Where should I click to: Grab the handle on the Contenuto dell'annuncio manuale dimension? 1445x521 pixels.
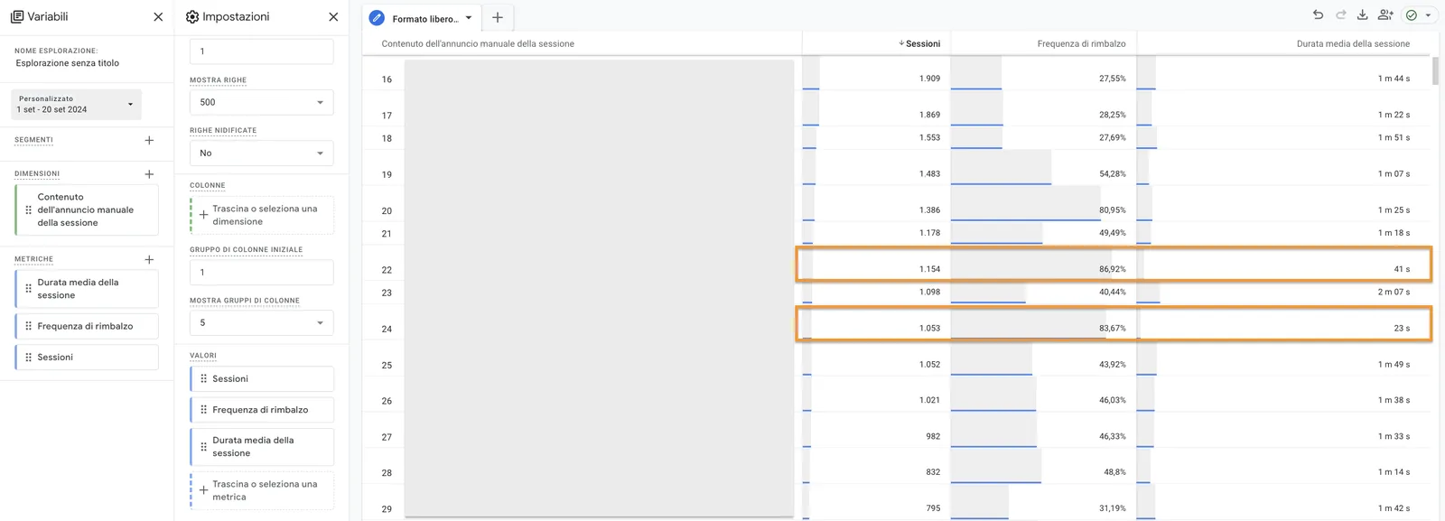(28, 209)
